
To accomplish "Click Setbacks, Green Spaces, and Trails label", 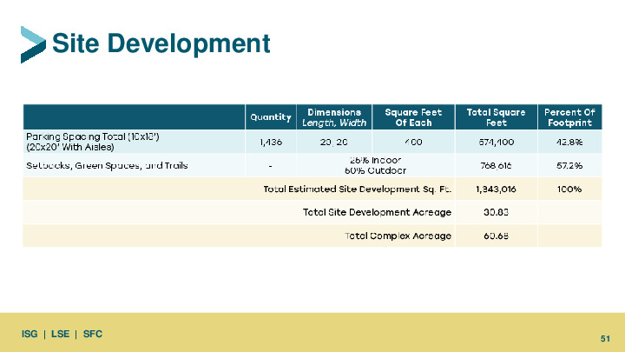I will (107, 165).
